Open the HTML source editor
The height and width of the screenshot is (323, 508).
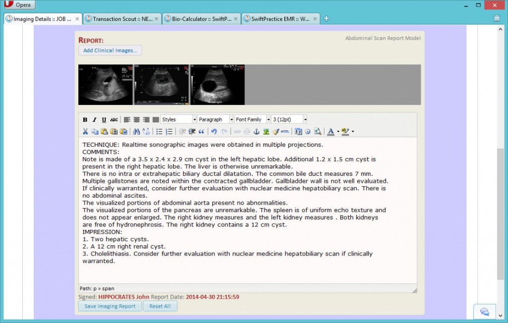[x=286, y=131]
